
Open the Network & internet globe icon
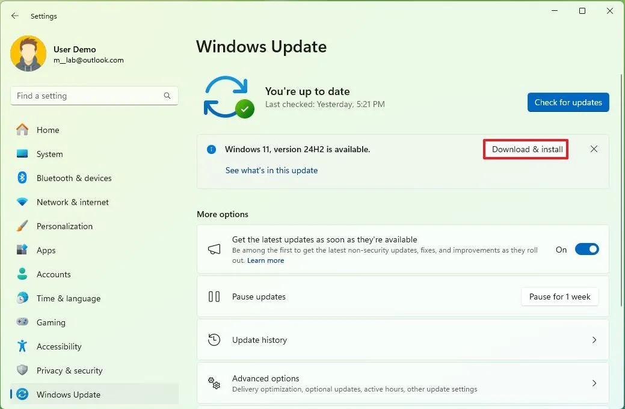coord(22,202)
